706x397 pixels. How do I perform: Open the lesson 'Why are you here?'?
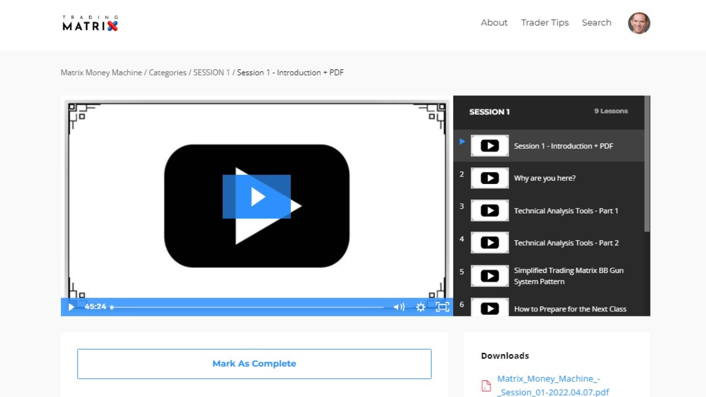(x=549, y=178)
